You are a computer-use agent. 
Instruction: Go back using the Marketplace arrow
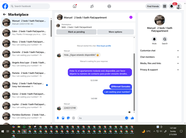(x=4, y=14)
